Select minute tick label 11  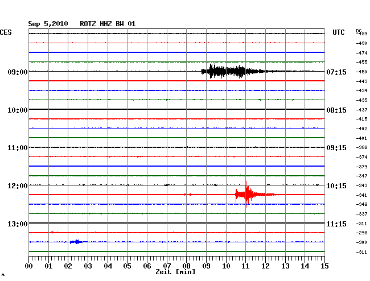(x=245, y=266)
